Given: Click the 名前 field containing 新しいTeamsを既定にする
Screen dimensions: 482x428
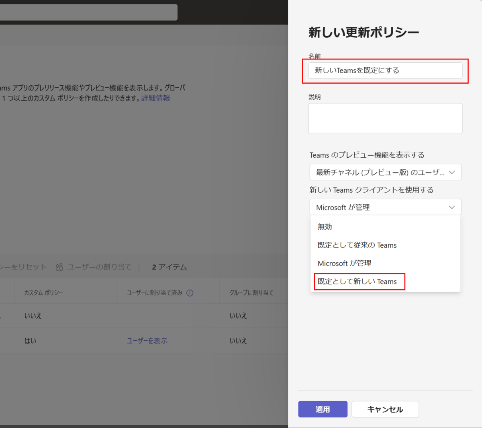Looking at the screenshot, I should 385,70.
